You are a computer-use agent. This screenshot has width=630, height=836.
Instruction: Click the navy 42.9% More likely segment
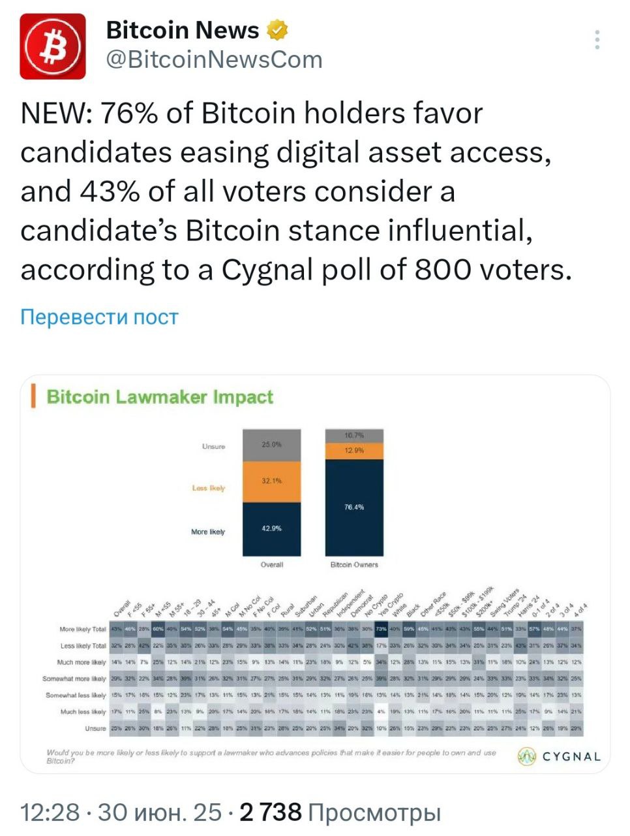[272, 529]
